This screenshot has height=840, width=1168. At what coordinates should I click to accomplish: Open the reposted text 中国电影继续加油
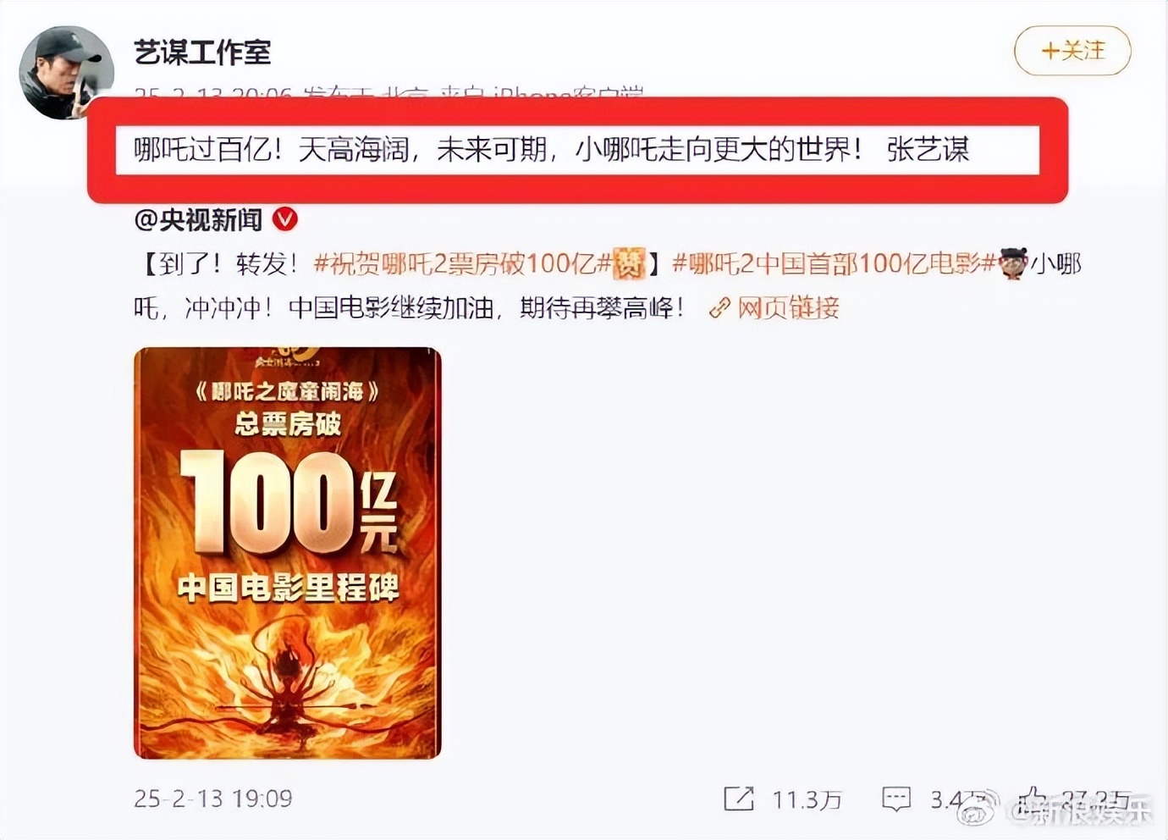(x=391, y=307)
